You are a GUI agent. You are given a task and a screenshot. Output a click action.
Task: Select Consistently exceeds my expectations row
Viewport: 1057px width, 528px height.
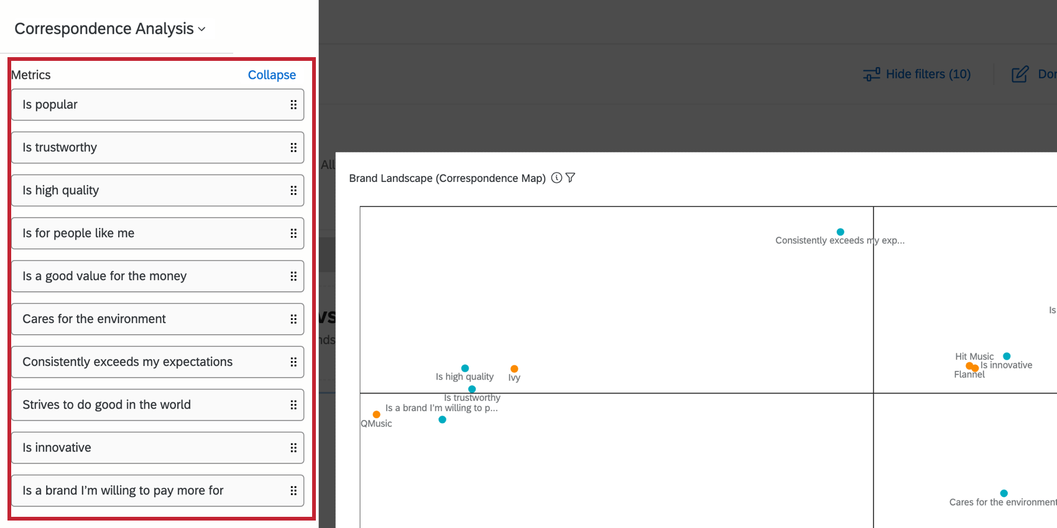click(x=157, y=362)
